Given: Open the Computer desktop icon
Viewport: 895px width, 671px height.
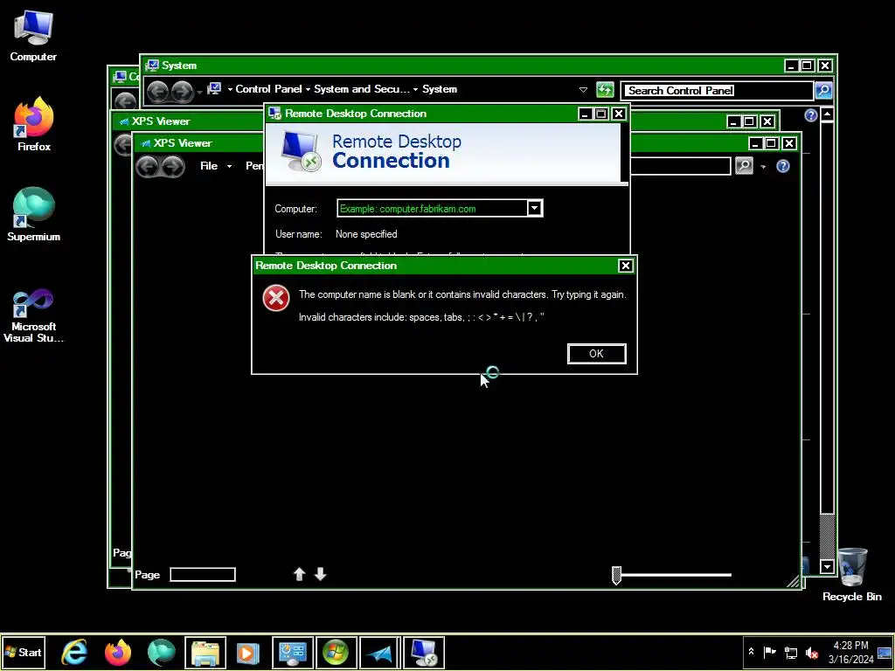Looking at the screenshot, I should (33, 35).
